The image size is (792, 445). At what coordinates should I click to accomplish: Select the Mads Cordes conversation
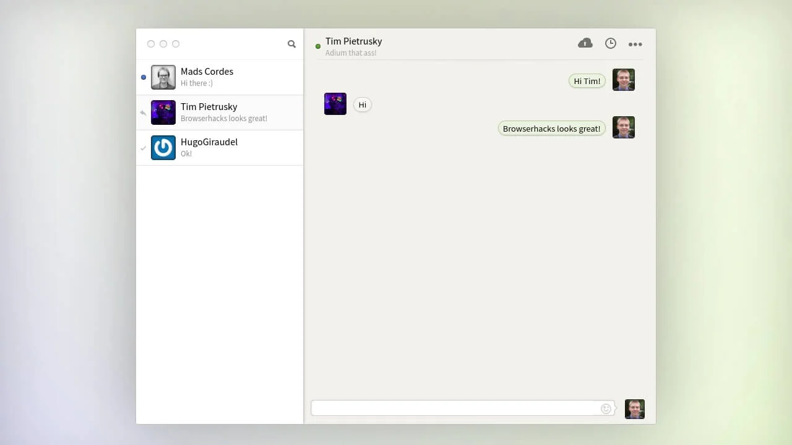point(235,77)
